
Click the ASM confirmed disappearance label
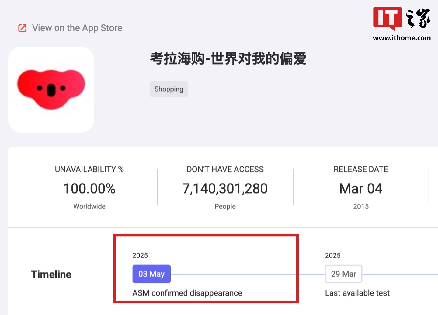click(x=187, y=293)
